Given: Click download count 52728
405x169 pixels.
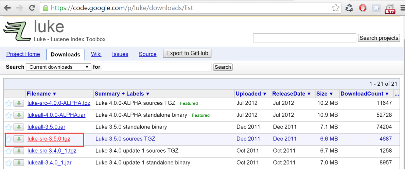Looking at the screenshot, I should [384, 115].
